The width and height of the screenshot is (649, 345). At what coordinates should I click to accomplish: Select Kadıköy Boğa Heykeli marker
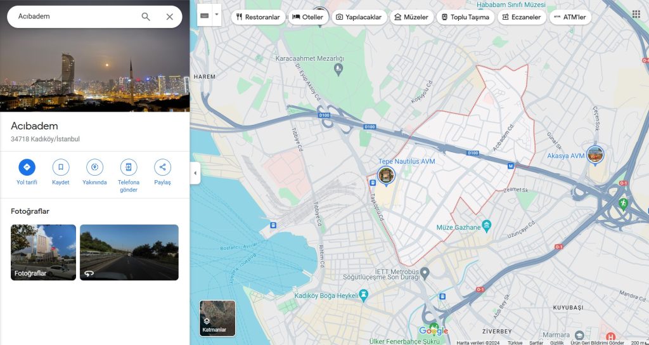(x=364, y=295)
